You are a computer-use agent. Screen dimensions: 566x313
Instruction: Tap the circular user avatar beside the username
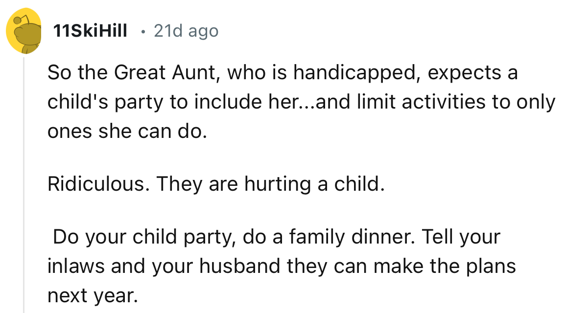(x=23, y=29)
